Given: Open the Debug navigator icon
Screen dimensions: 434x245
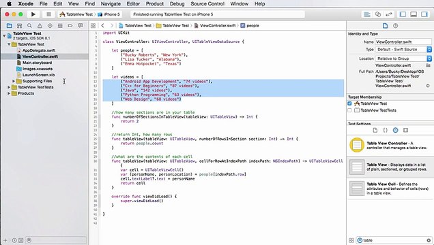Looking at the screenshot, I should tap(60, 26).
